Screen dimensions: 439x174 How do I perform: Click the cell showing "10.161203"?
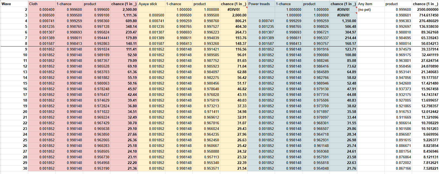click(425, 129)
